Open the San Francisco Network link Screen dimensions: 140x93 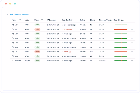tap(19, 15)
